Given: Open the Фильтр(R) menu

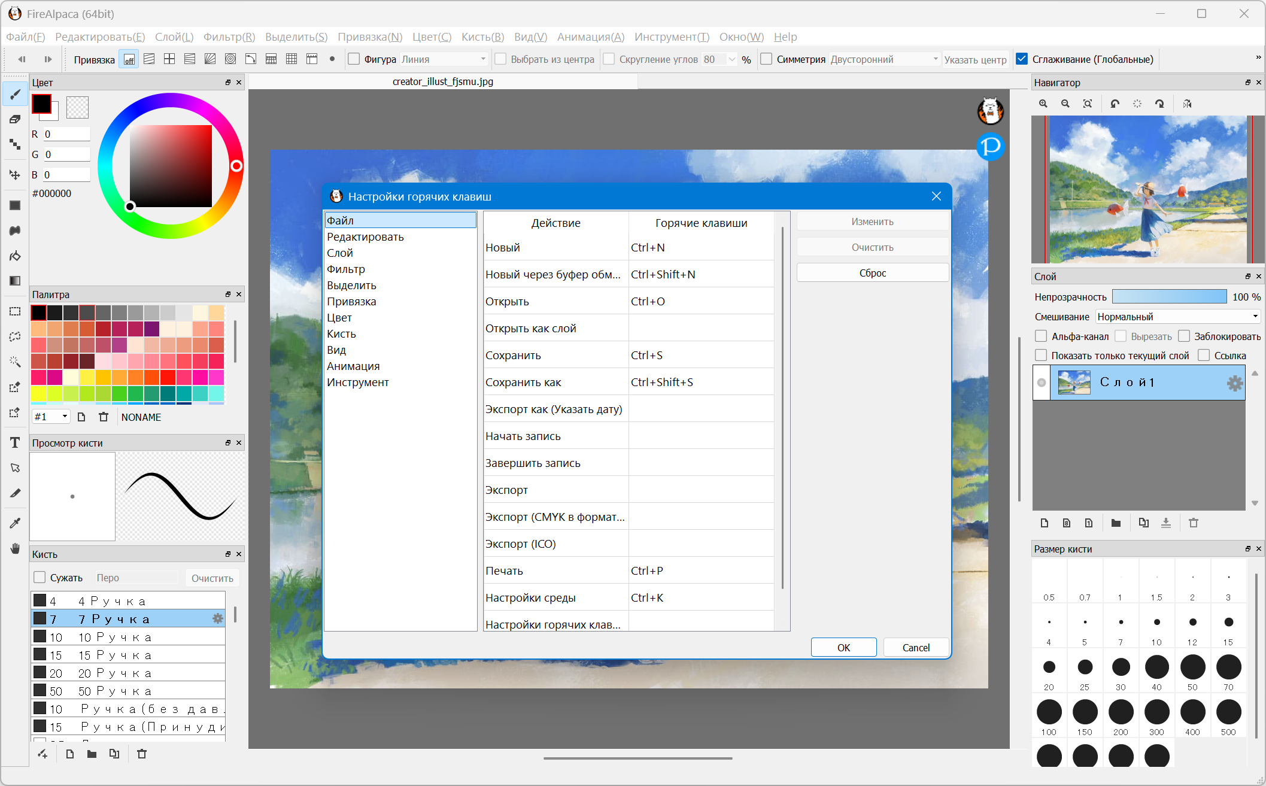Looking at the screenshot, I should tap(229, 37).
